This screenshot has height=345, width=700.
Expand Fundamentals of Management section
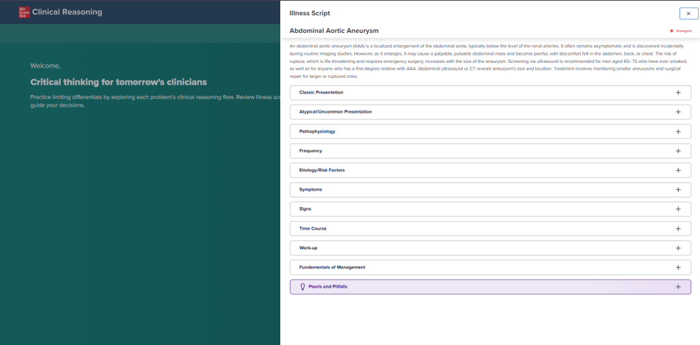tap(489, 267)
